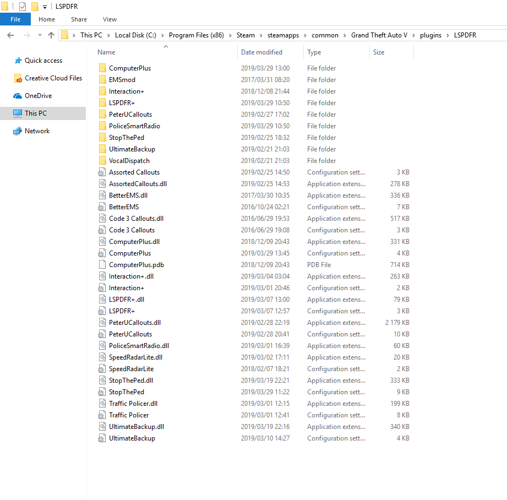This screenshot has height=500, width=507.
Task: Select the LSPDFR+ folder icon
Action: tap(102, 103)
